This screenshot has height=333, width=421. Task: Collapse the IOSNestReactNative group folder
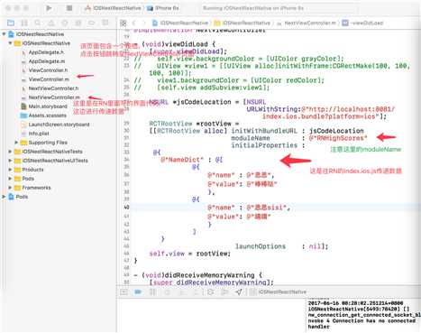click(x=10, y=43)
